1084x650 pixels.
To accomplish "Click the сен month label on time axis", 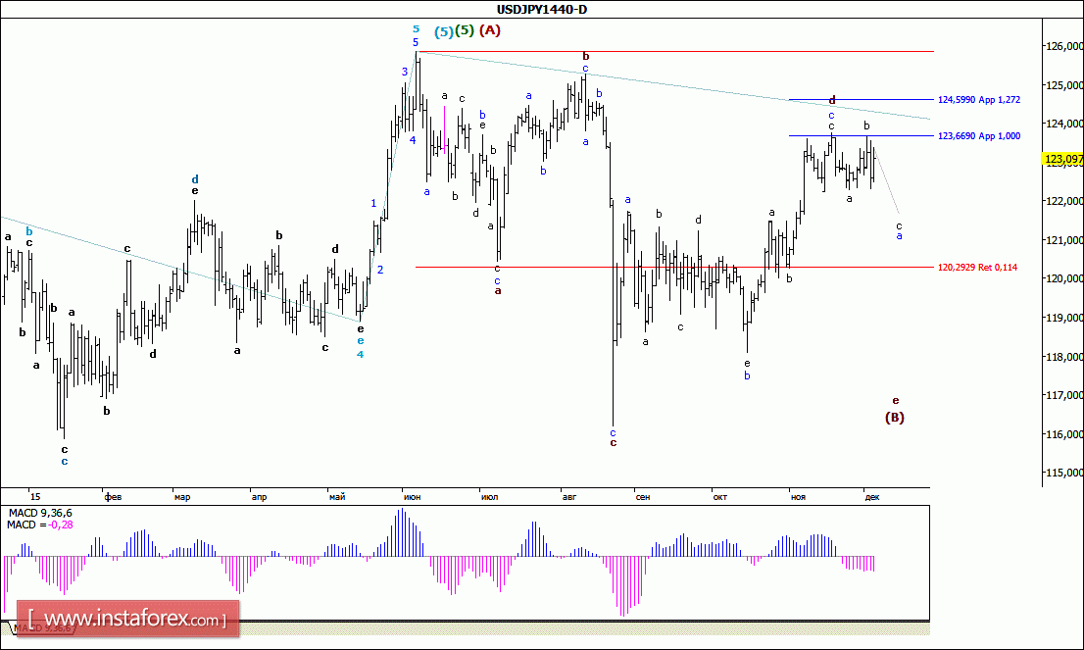I will [x=643, y=497].
